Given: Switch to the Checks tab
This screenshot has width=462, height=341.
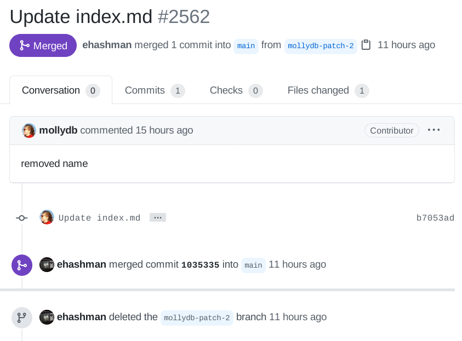Looking at the screenshot, I should [x=236, y=90].
